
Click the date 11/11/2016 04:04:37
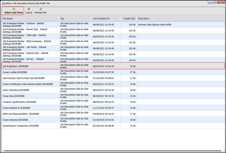coord(103,108)
